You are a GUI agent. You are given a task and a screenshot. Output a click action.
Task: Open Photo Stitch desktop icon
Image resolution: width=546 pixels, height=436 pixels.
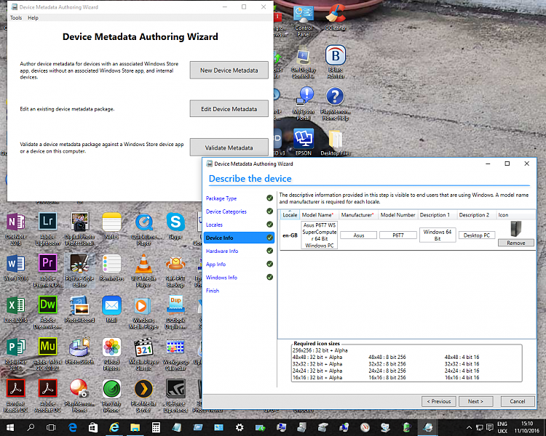[80, 351]
